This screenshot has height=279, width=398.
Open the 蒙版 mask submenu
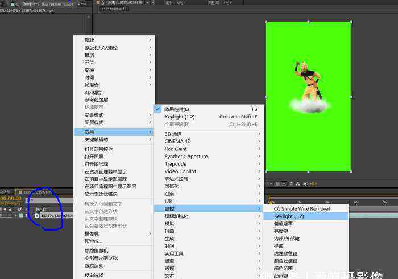click(x=114, y=40)
